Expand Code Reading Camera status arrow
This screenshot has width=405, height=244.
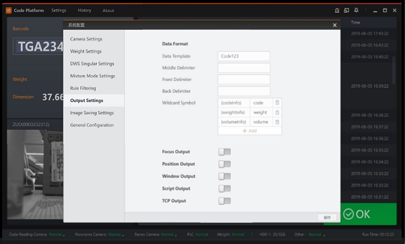point(64,235)
